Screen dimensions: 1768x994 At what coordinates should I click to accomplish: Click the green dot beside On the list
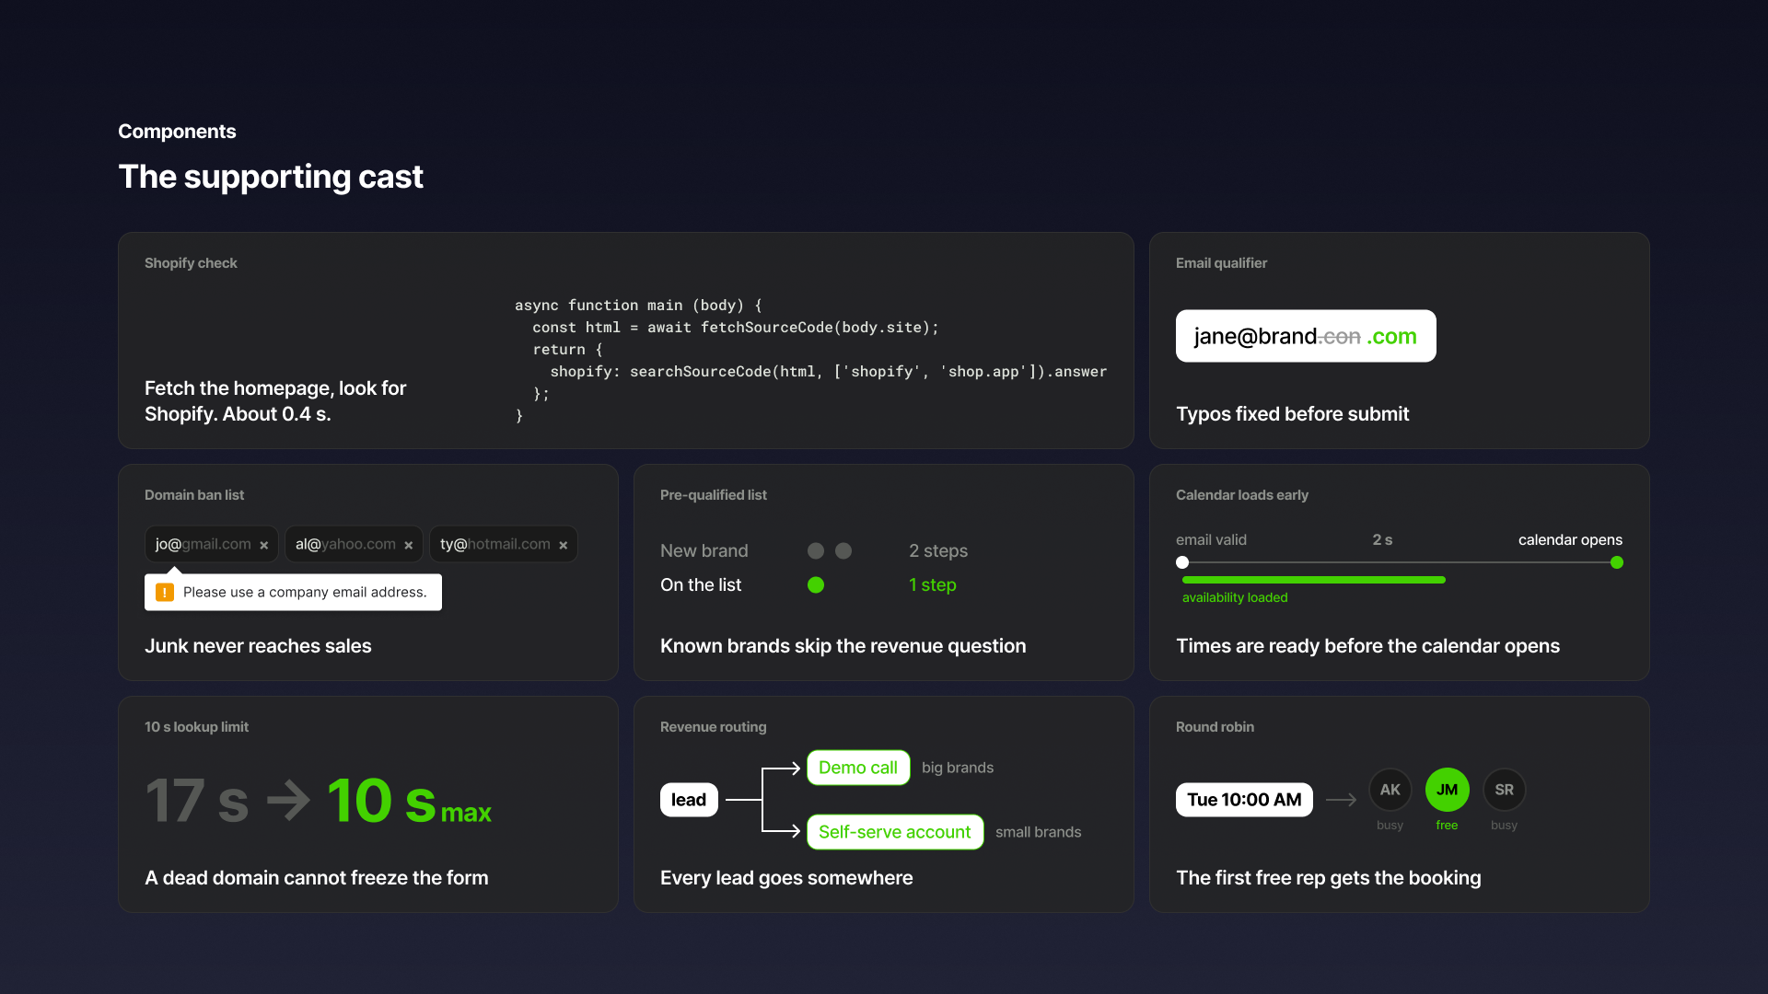[816, 584]
